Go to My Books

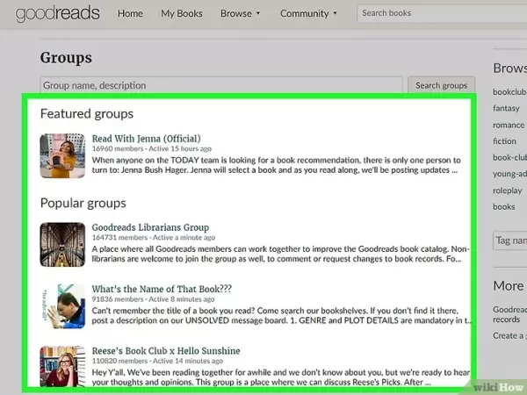182,13
